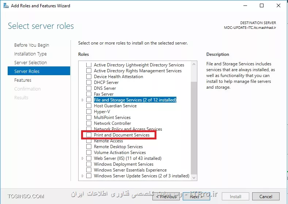Viewport: 288px width, 204px height.
Task: Click the Next button
Action: point(196,196)
